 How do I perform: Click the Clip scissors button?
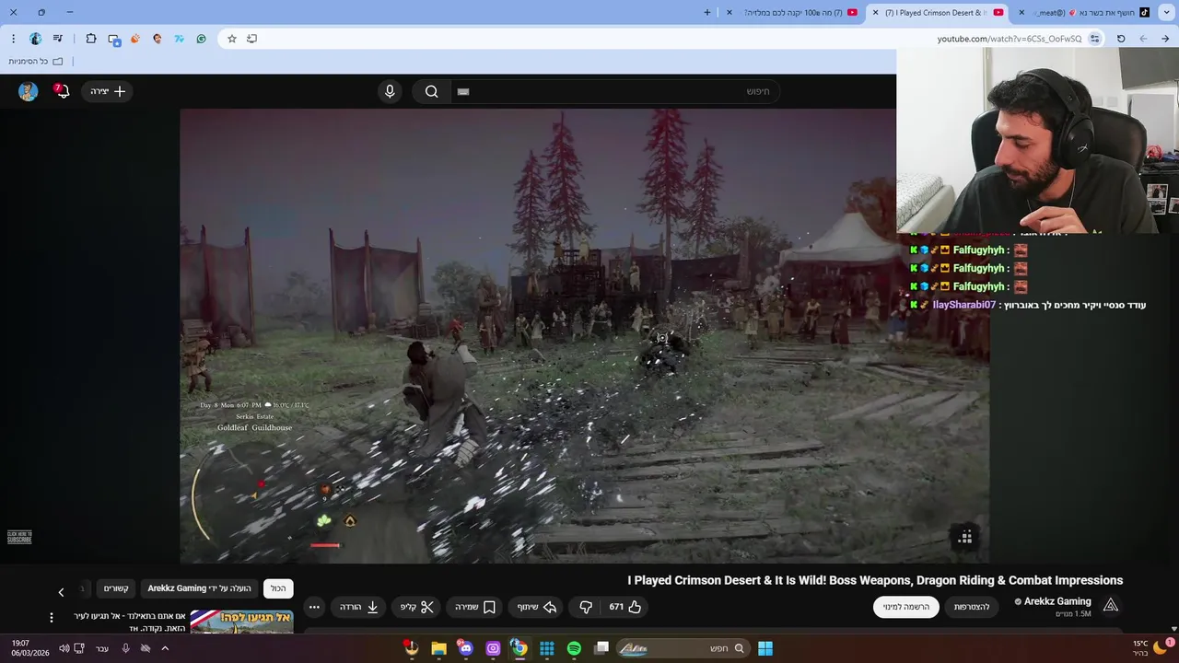point(416,607)
